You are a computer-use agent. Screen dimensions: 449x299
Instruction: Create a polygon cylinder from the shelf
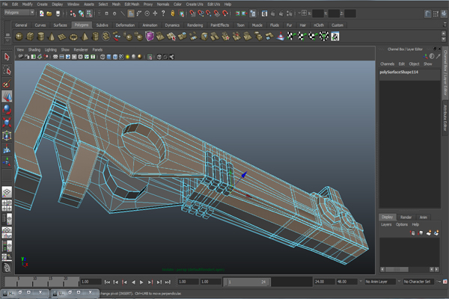41,37
